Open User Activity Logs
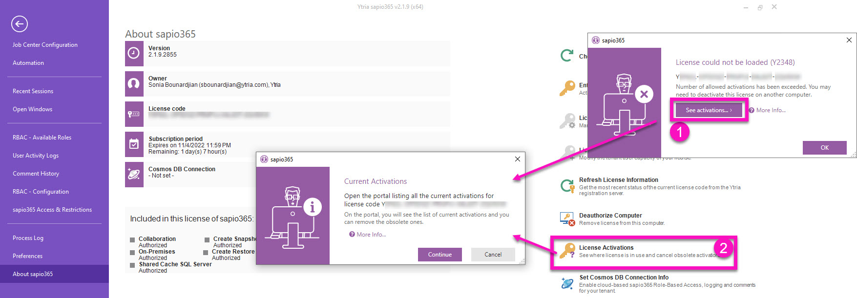Image resolution: width=857 pixels, height=298 pixels. pyautogui.click(x=36, y=156)
